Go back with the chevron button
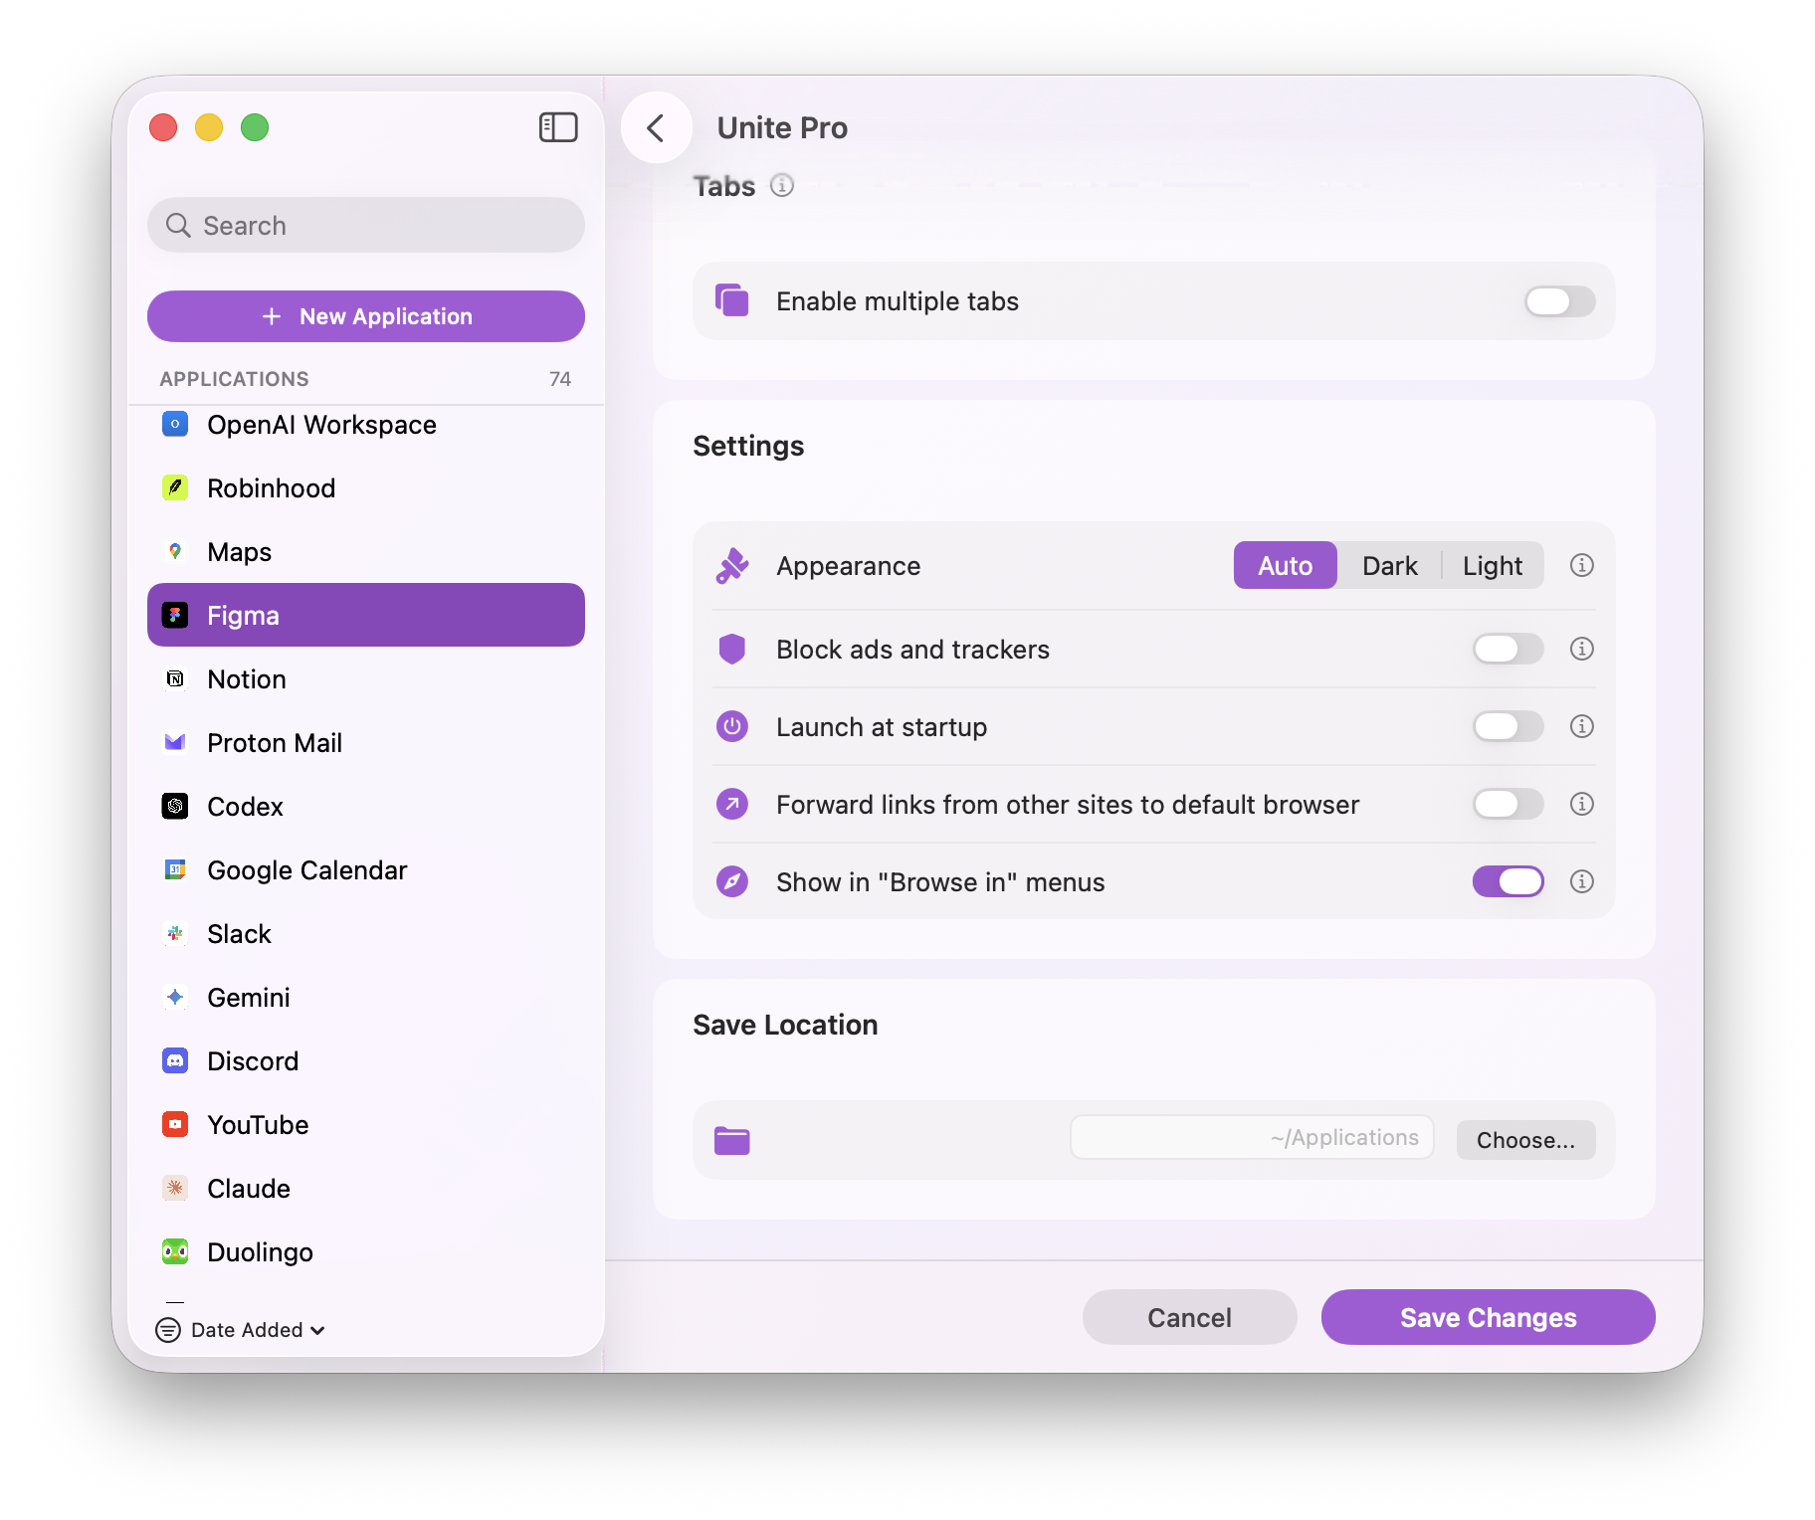This screenshot has width=1815, height=1520. coord(656,127)
